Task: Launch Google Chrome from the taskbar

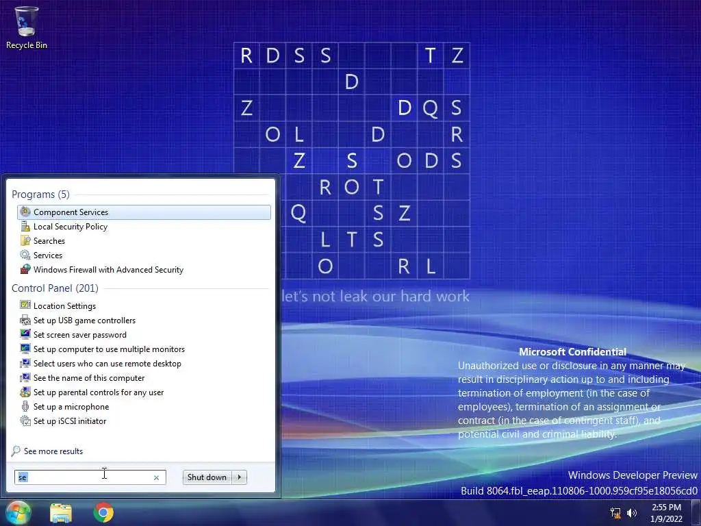Action: 103,512
